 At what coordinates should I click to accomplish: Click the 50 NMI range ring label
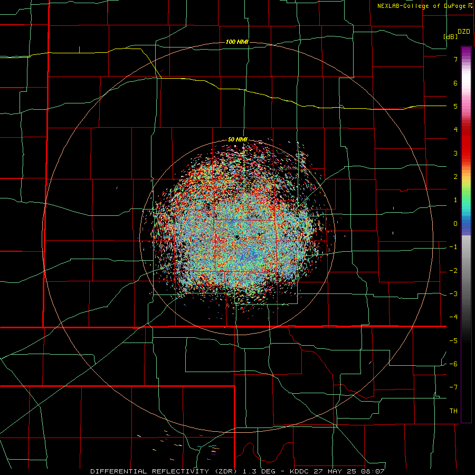tap(237, 139)
